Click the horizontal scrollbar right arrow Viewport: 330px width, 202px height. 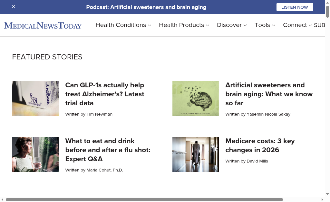(322, 199)
